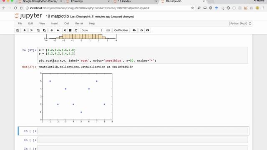
Task: Insert a new cell below with plus icon
Action: click(x=25, y=30)
